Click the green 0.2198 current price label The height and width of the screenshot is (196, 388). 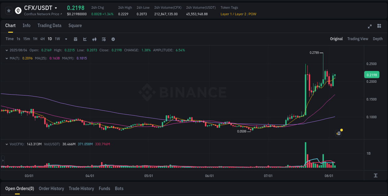tap(371, 75)
